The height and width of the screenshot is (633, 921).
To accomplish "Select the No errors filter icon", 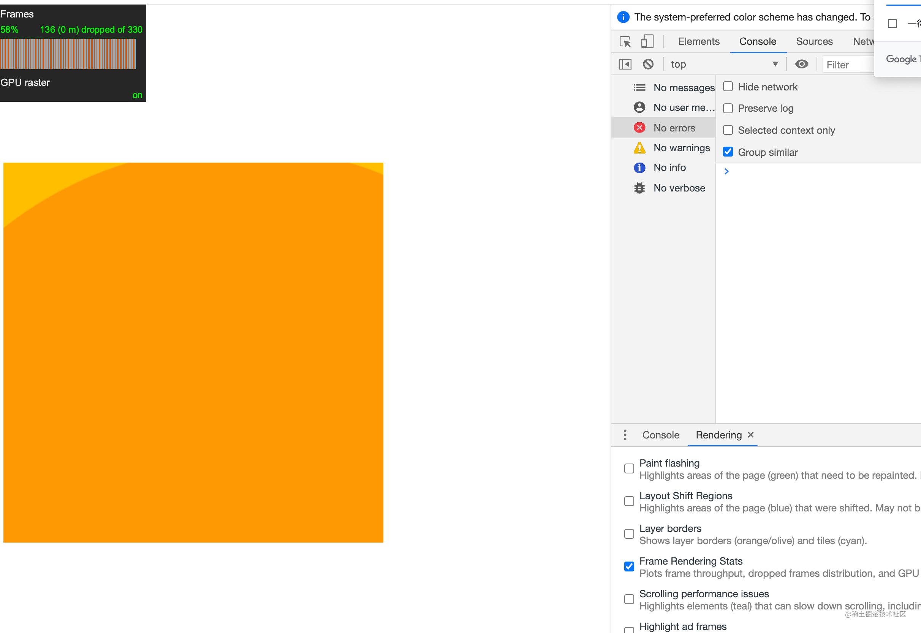I will click(639, 127).
